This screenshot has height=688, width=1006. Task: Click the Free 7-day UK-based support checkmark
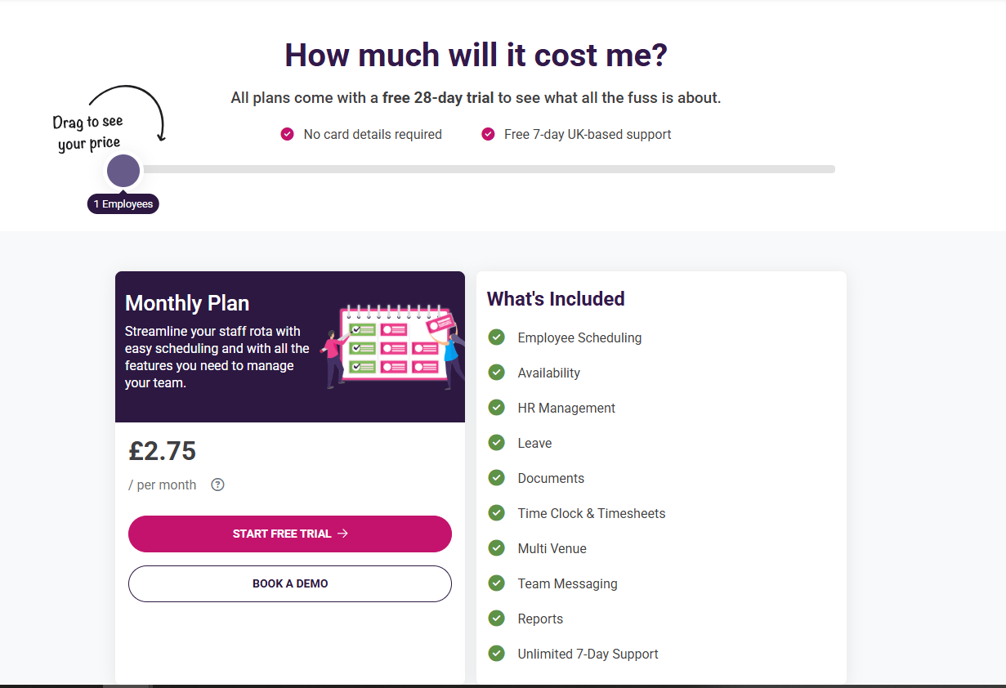tap(488, 134)
